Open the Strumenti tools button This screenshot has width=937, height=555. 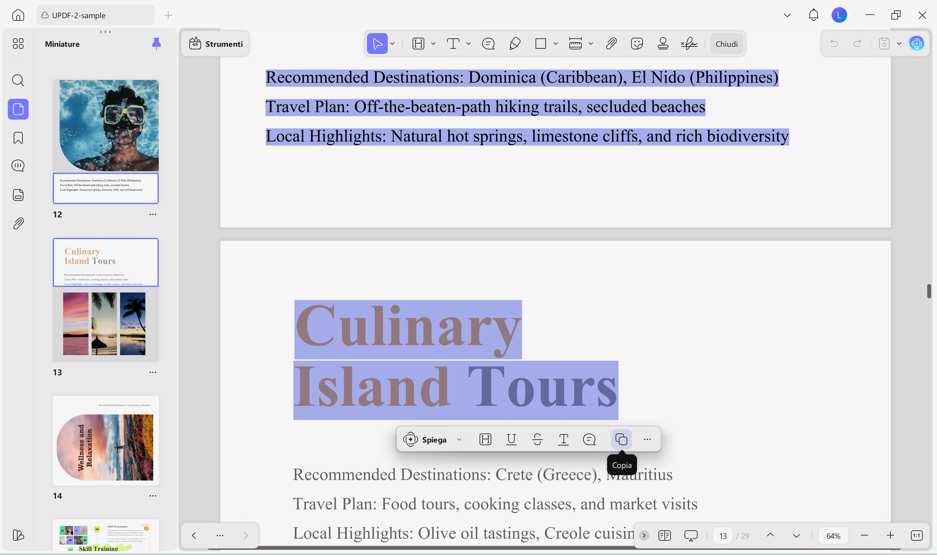pyautogui.click(x=216, y=44)
